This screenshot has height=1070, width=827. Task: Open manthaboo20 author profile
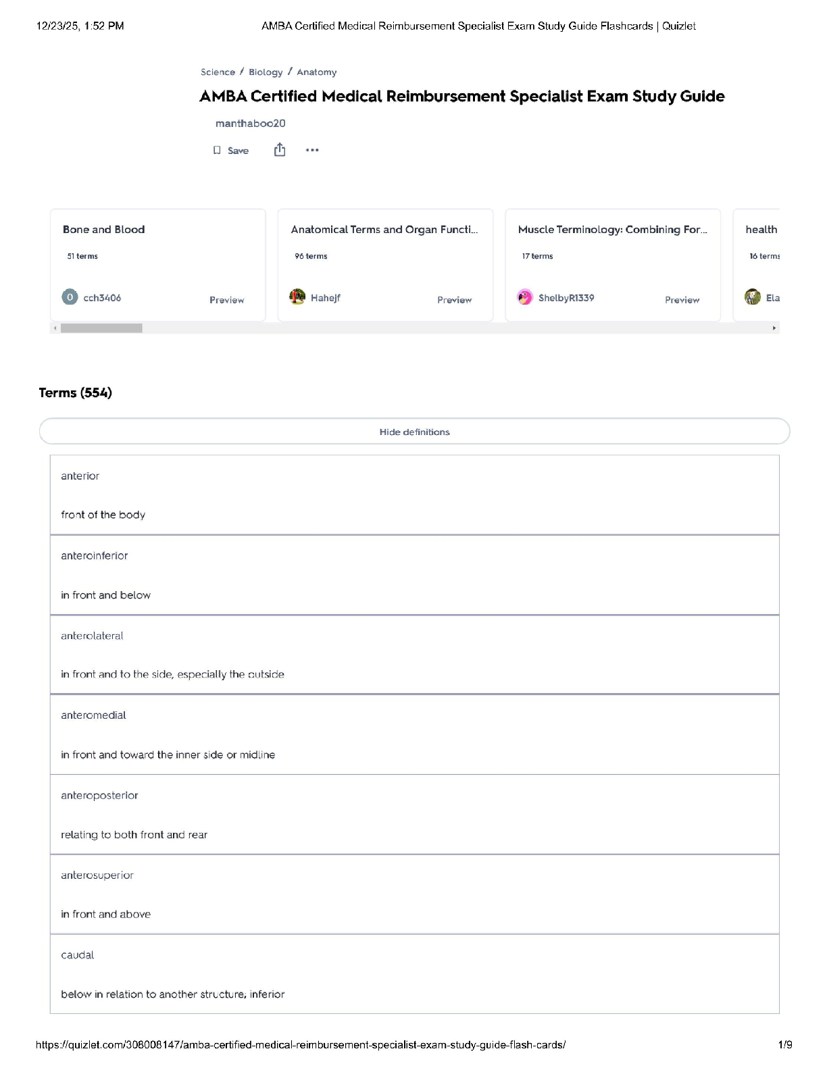coord(250,123)
